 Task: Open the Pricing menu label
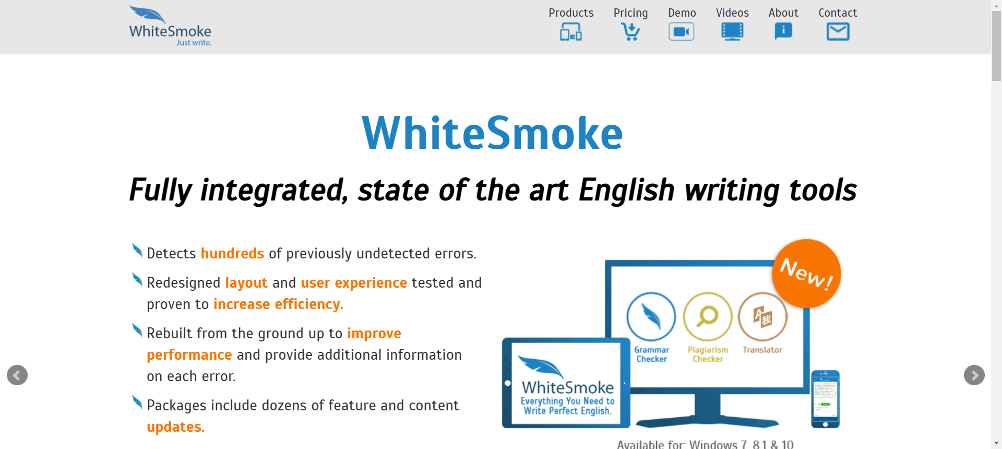pyautogui.click(x=630, y=13)
